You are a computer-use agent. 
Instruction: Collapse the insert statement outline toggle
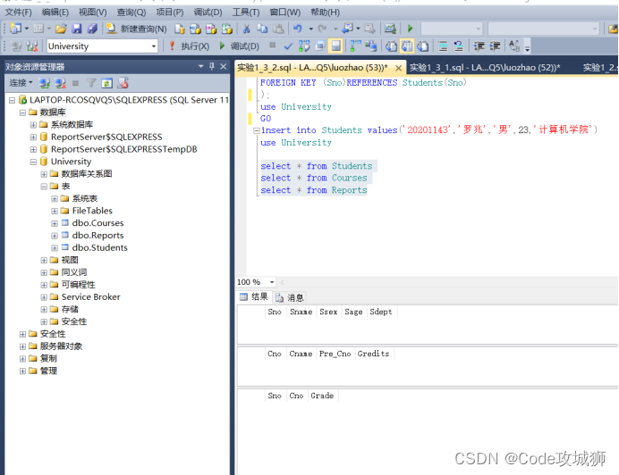click(x=256, y=130)
